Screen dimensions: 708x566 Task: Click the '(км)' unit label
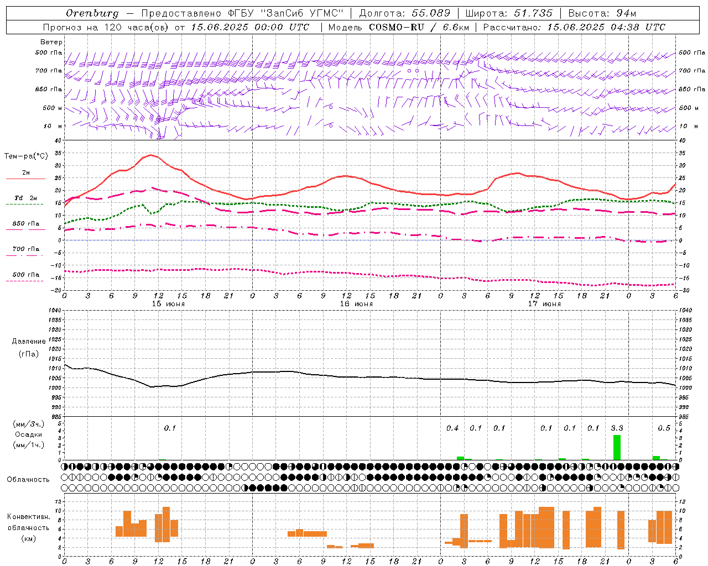pos(29,538)
